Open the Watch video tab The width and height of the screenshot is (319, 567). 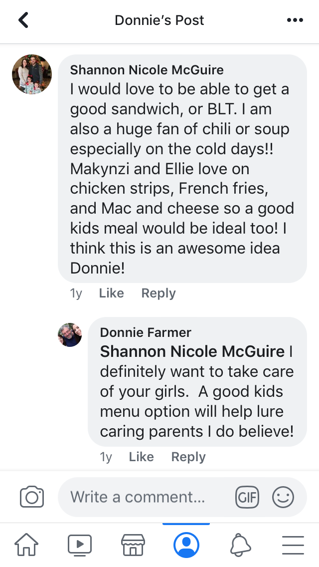pyautogui.click(x=80, y=545)
